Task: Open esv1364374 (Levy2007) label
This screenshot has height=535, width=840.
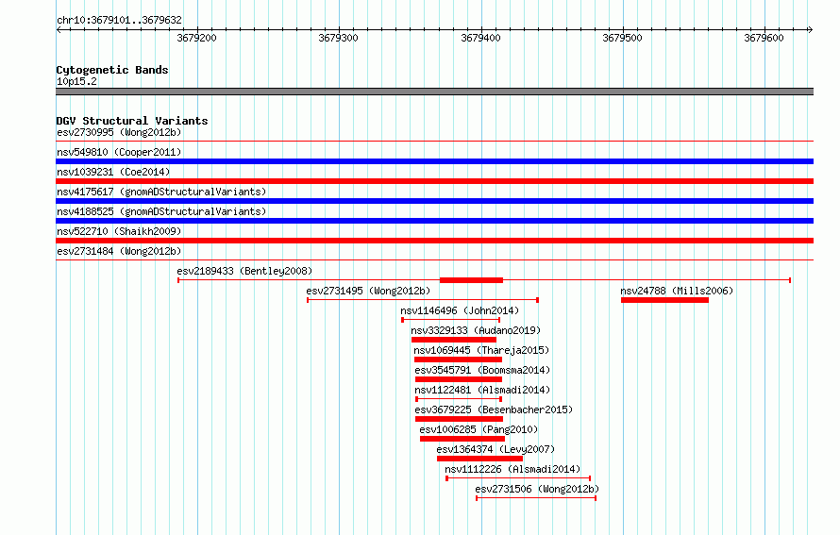Action: 496,449
